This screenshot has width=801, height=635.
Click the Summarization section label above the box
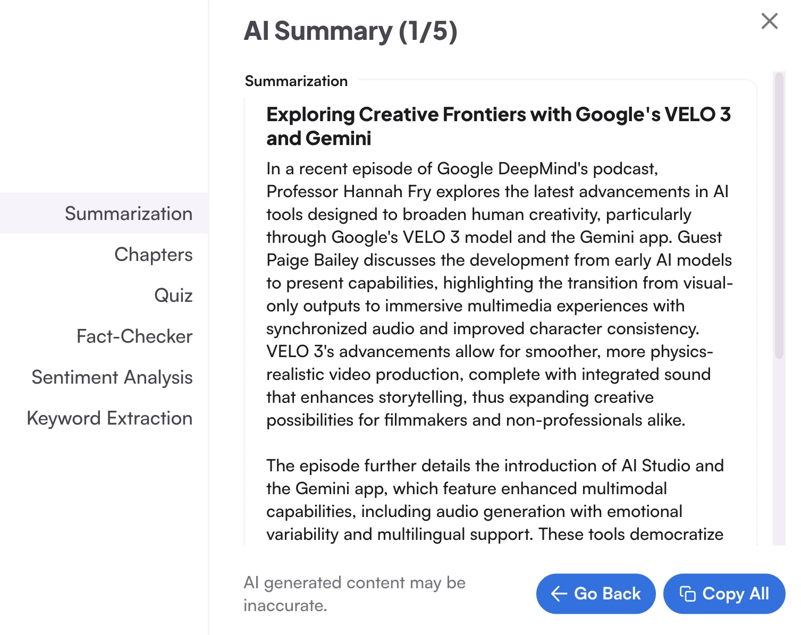tap(296, 81)
